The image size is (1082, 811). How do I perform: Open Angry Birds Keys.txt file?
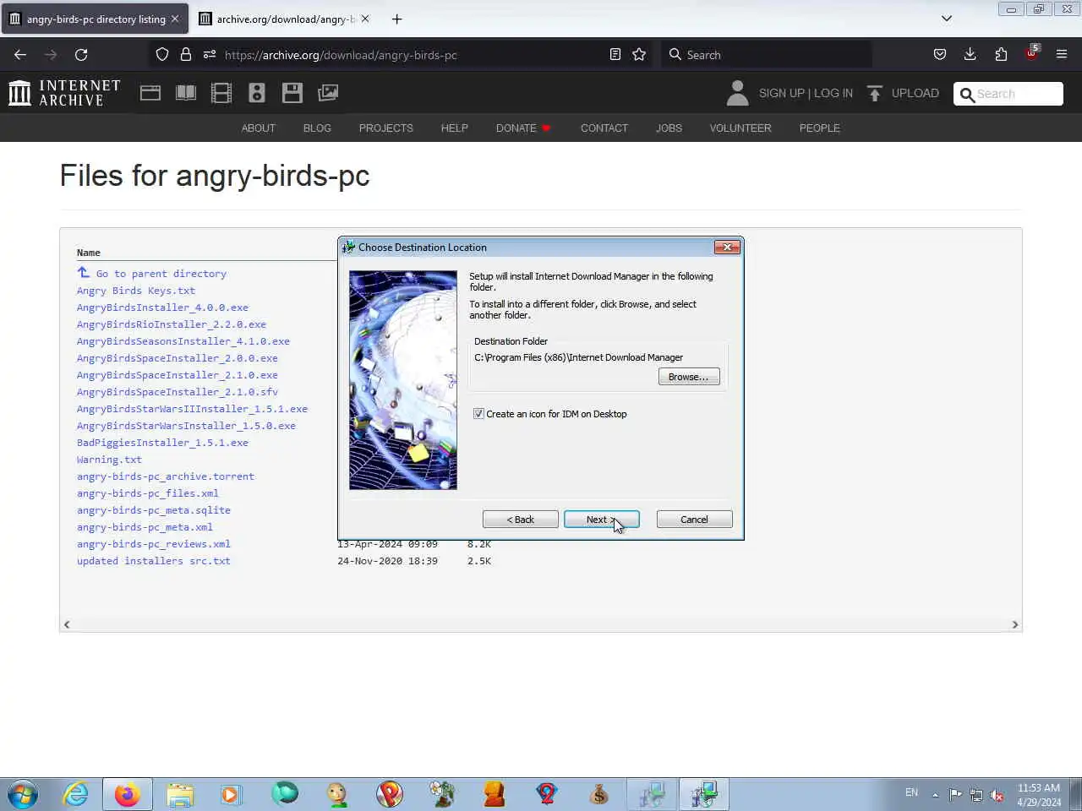click(136, 291)
